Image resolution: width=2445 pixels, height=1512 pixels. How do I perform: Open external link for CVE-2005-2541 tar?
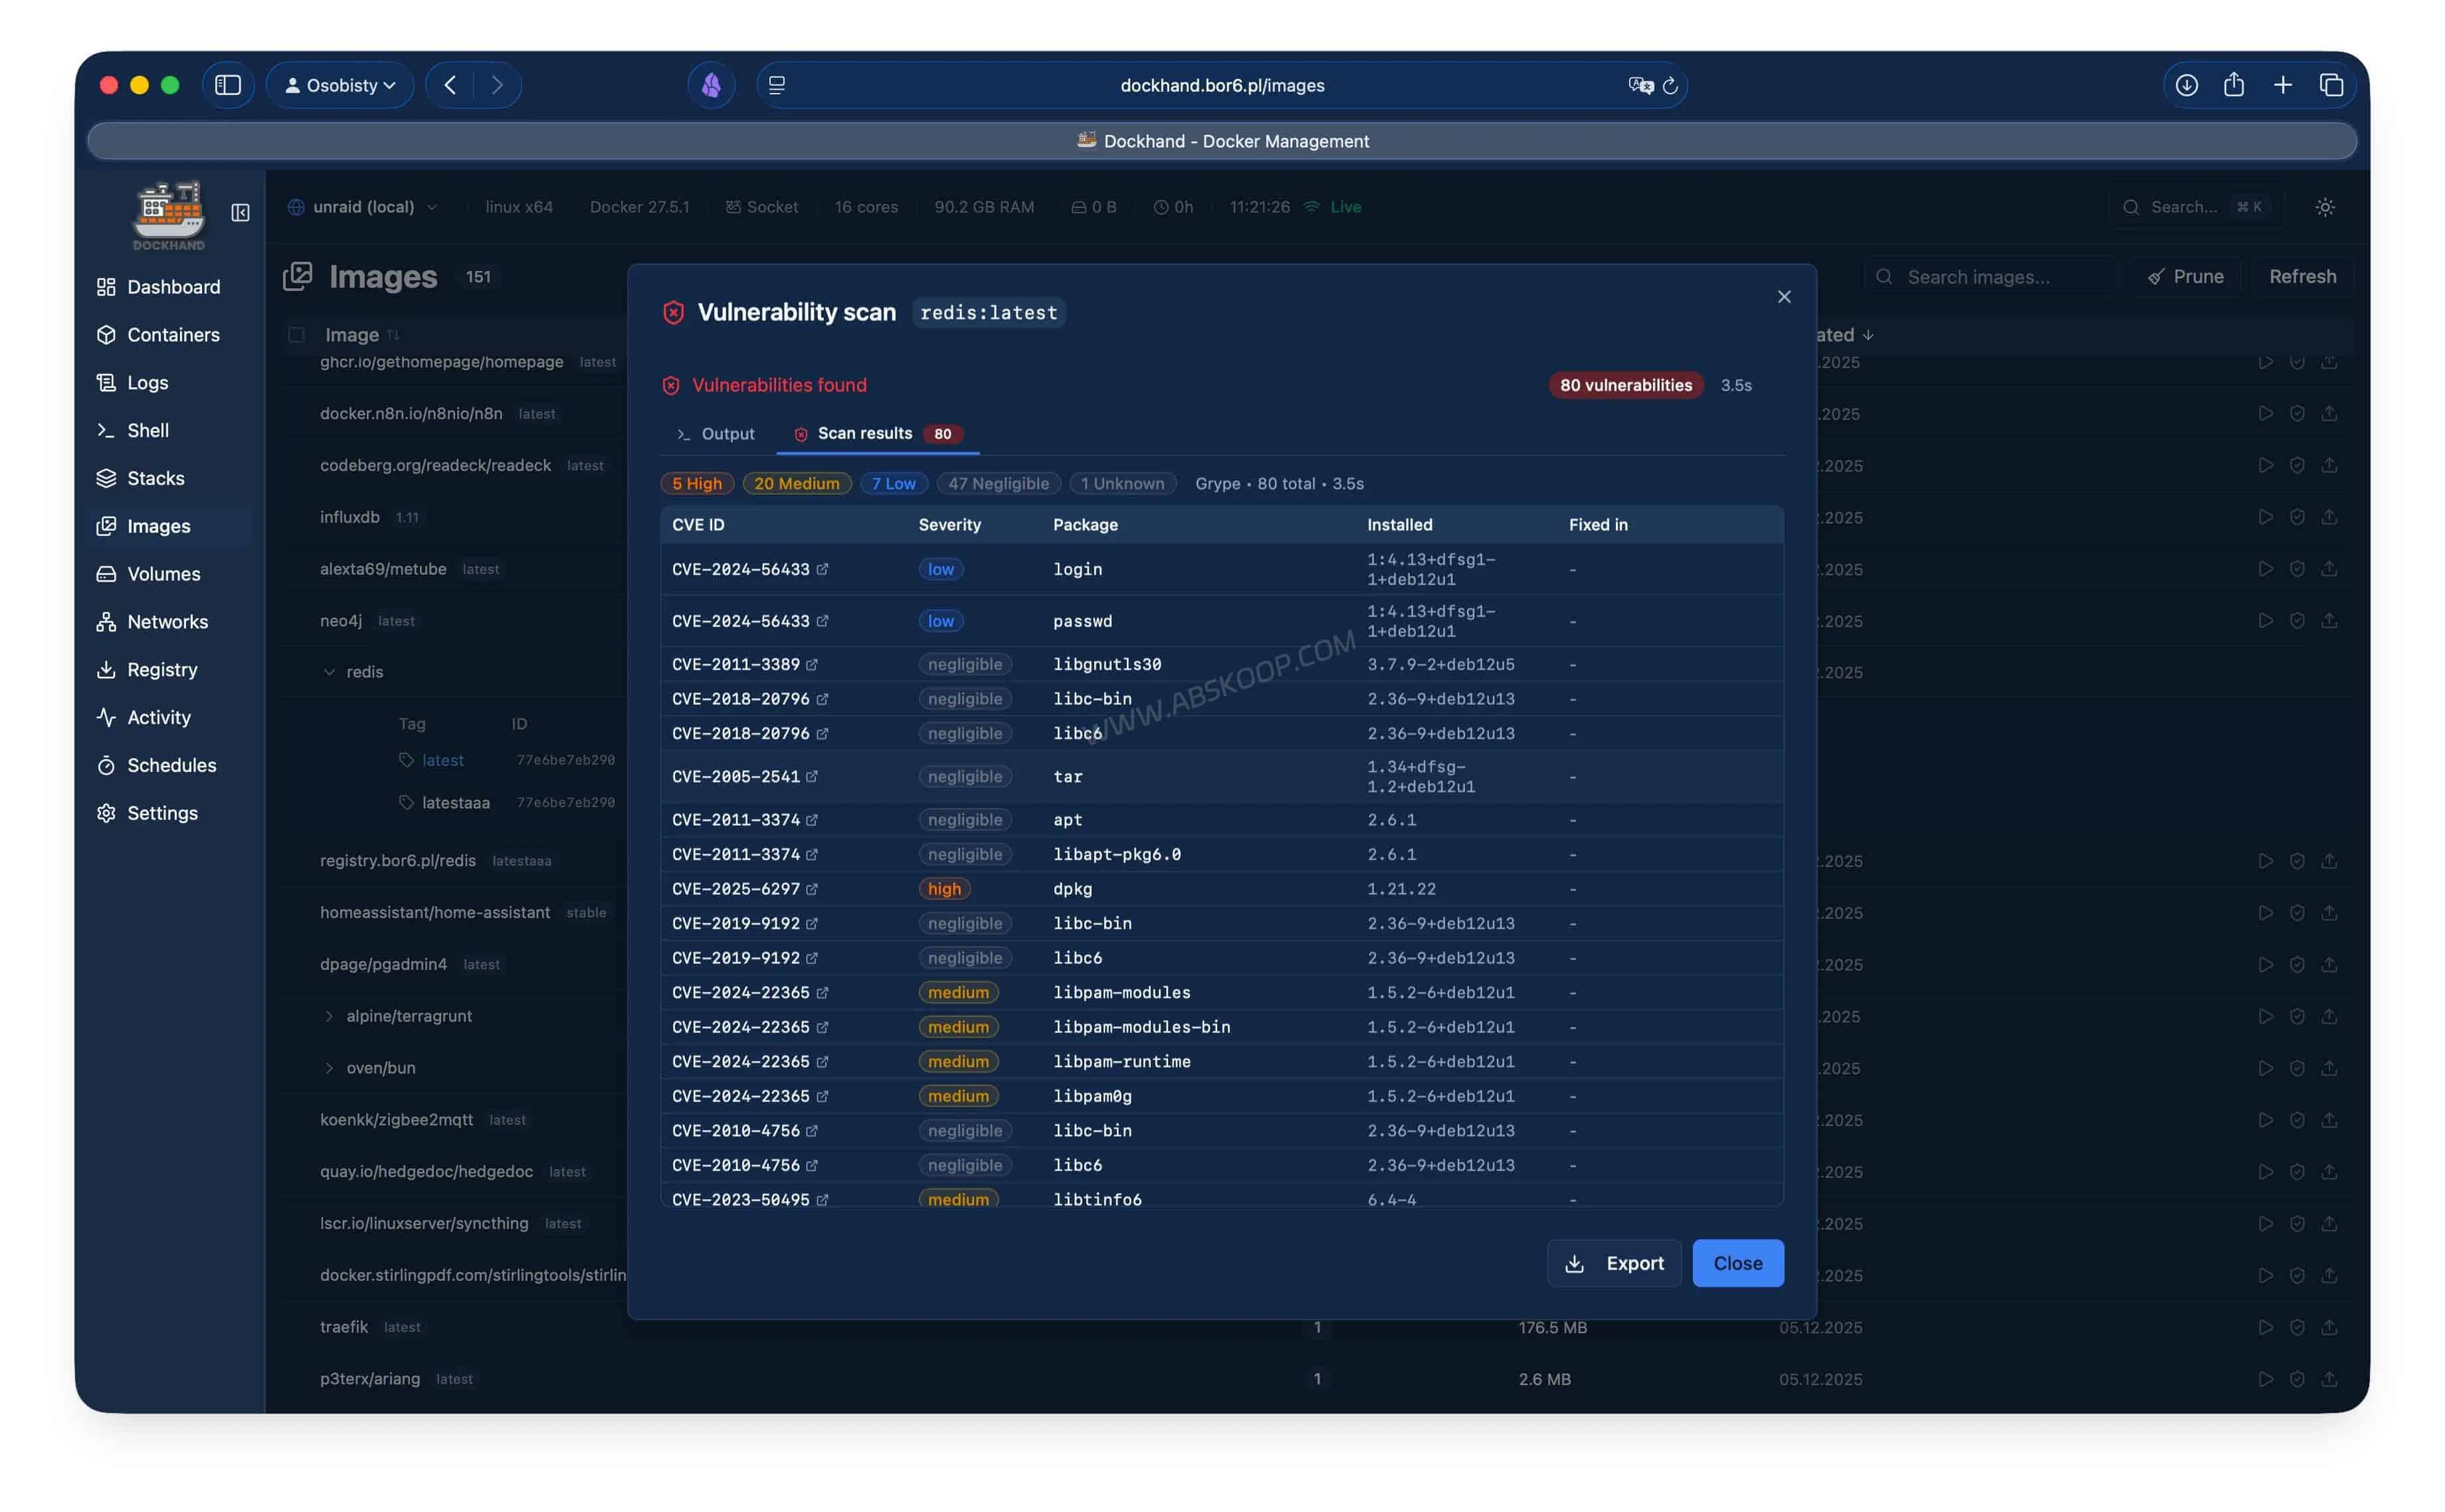812,777
